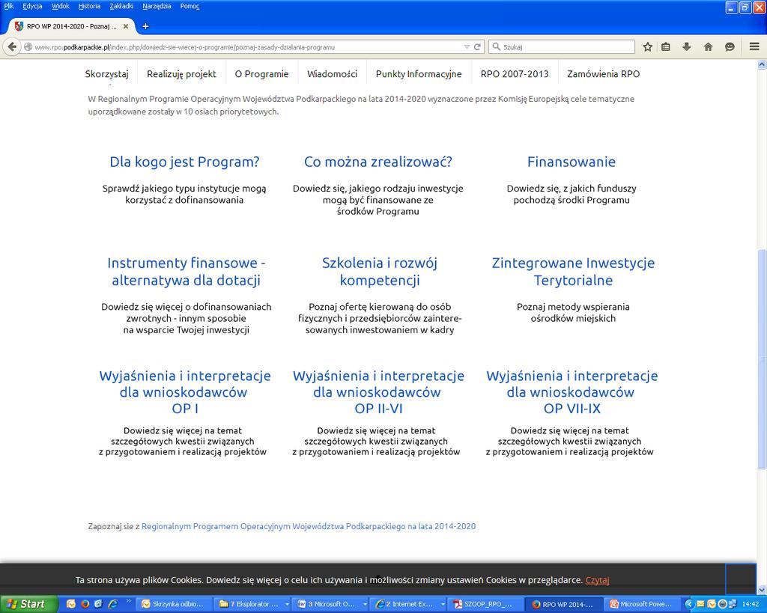Open URL history dropdown arrow

[x=467, y=47]
